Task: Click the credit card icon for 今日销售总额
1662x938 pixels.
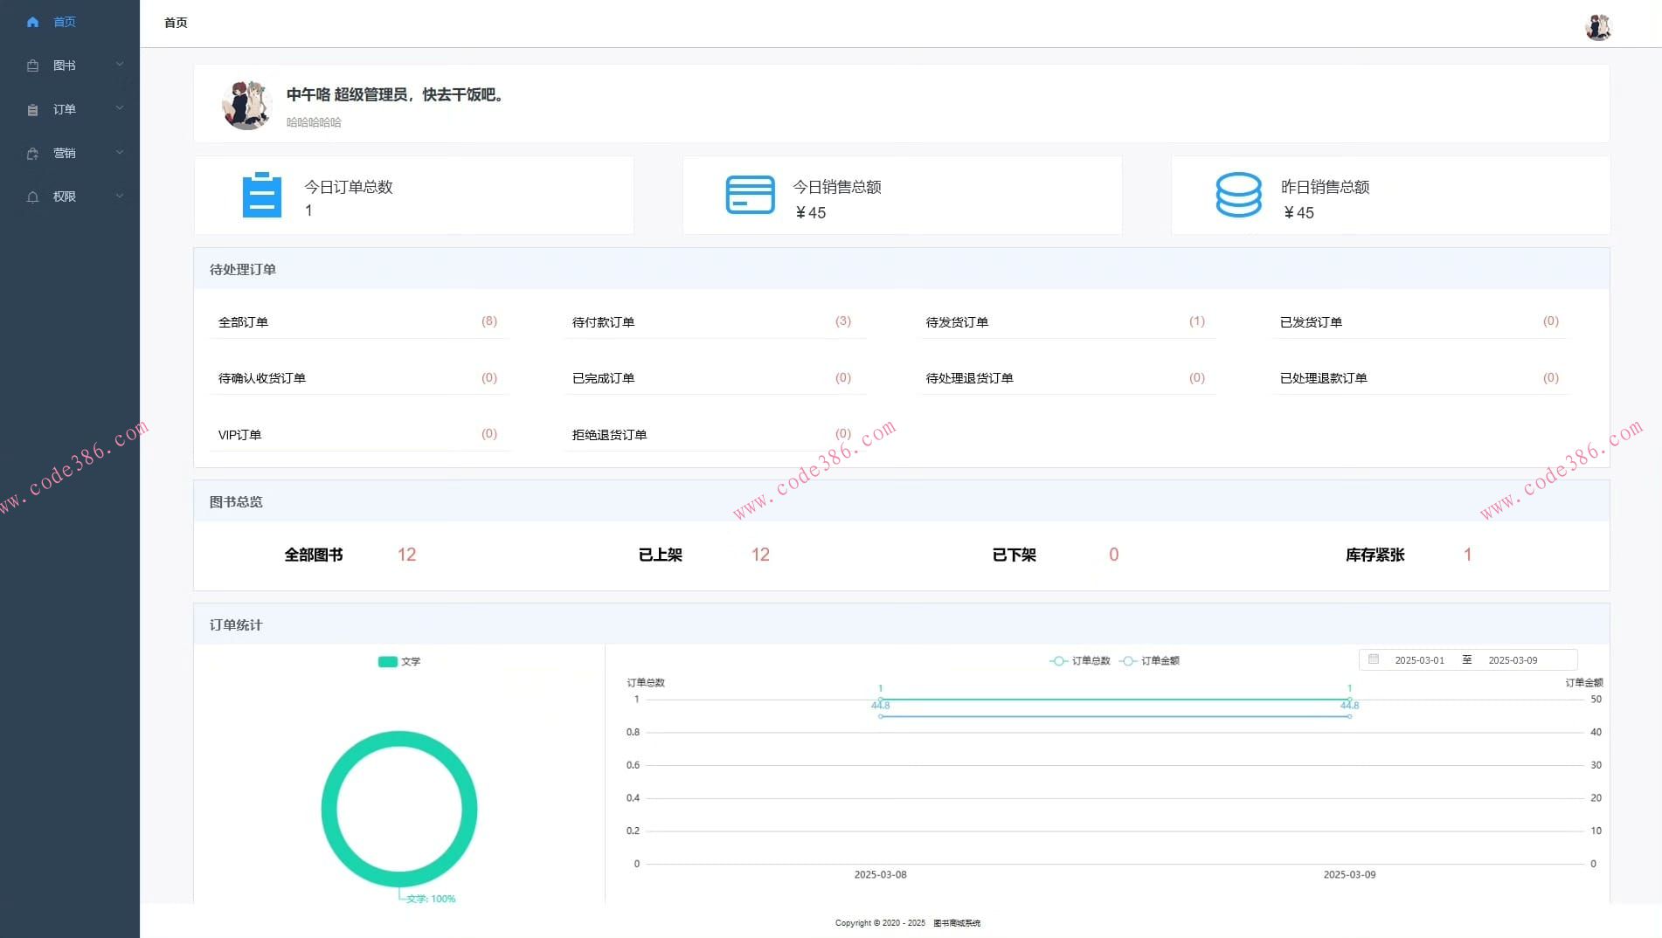Action: click(x=750, y=195)
